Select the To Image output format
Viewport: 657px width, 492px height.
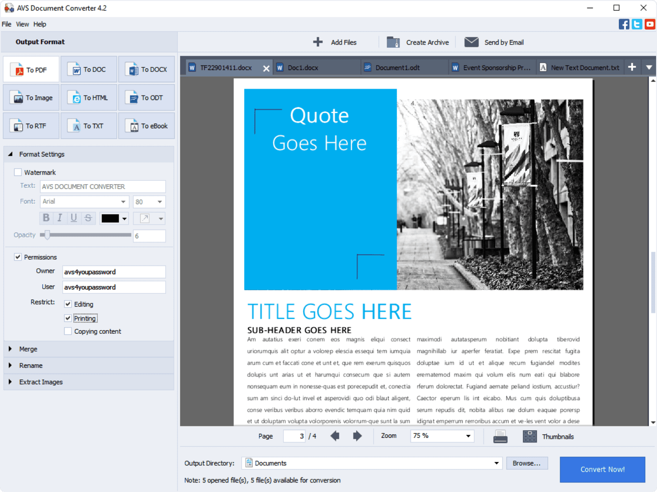click(31, 98)
